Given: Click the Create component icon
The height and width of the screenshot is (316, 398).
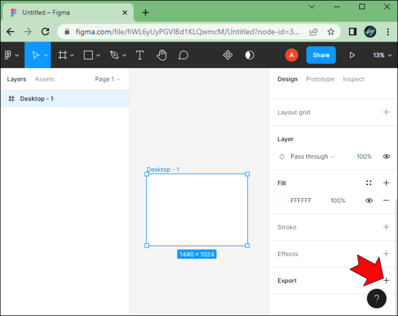Looking at the screenshot, I should [x=228, y=55].
